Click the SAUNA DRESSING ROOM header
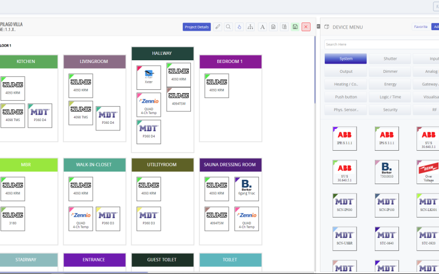Viewport: 439px width, 274px height. (230, 165)
